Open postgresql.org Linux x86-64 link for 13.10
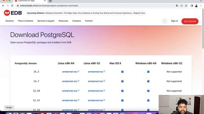 tap(71, 91)
